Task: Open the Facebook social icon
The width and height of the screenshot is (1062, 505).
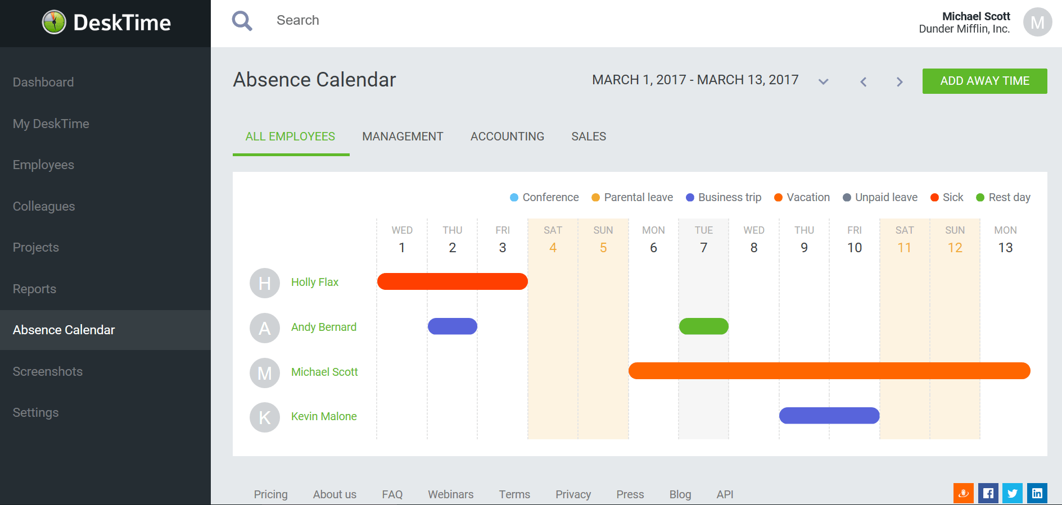Action: pyautogui.click(x=988, y=493)
